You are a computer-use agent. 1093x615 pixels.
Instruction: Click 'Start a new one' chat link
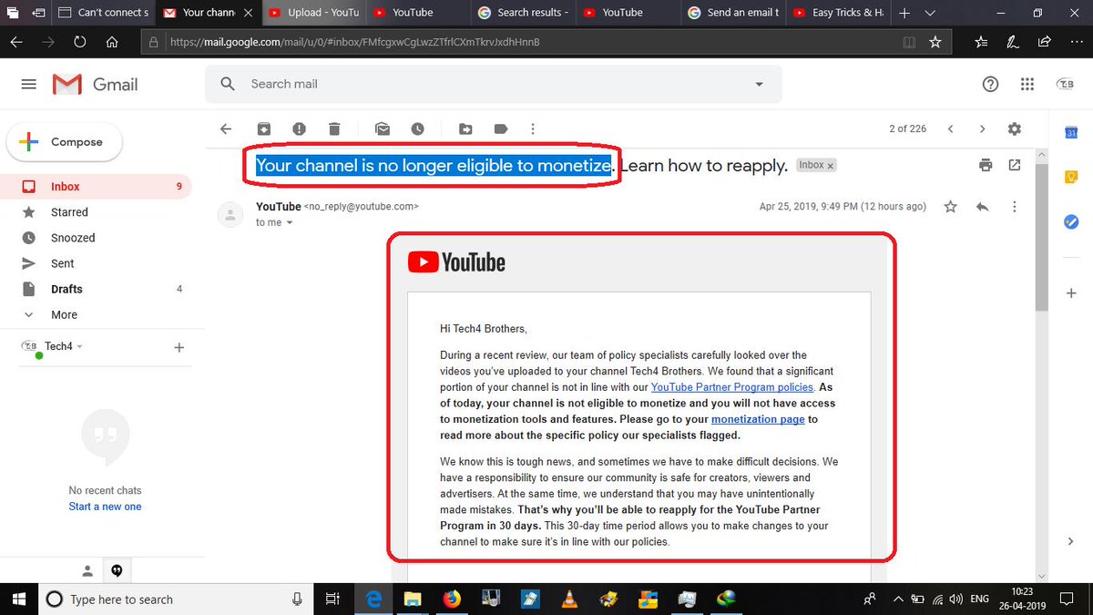pyautogui.click(x=106, y=507)
